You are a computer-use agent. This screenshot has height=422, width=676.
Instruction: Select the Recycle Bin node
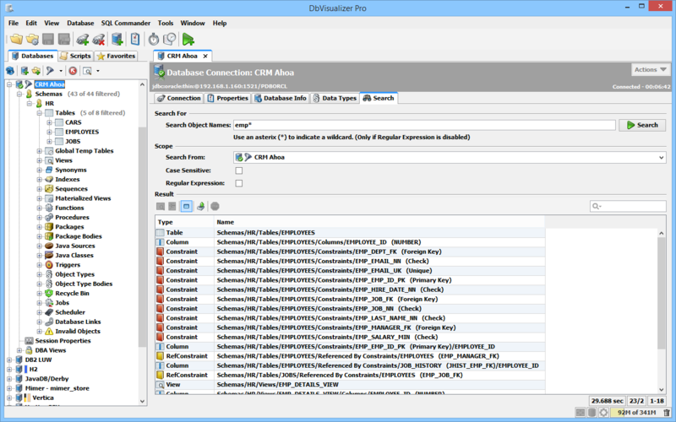coord(72,293)
